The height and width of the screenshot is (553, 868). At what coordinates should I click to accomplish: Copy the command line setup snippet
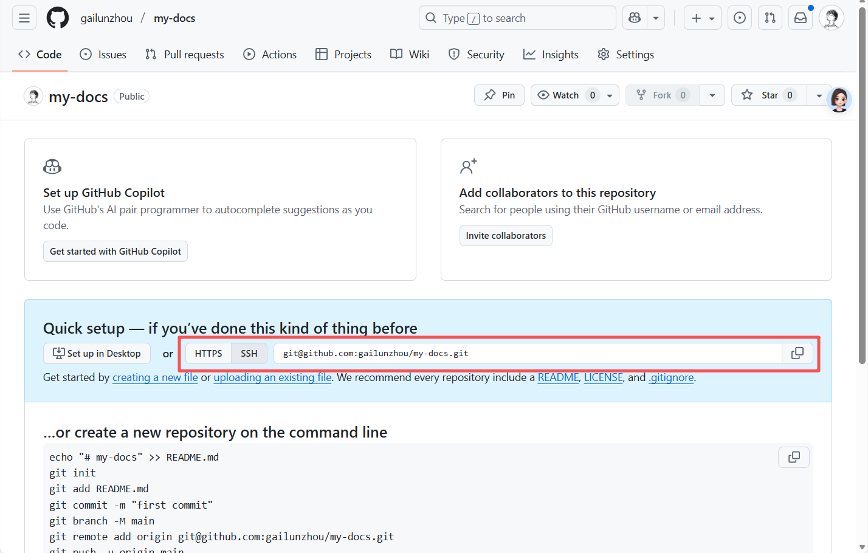793,458
